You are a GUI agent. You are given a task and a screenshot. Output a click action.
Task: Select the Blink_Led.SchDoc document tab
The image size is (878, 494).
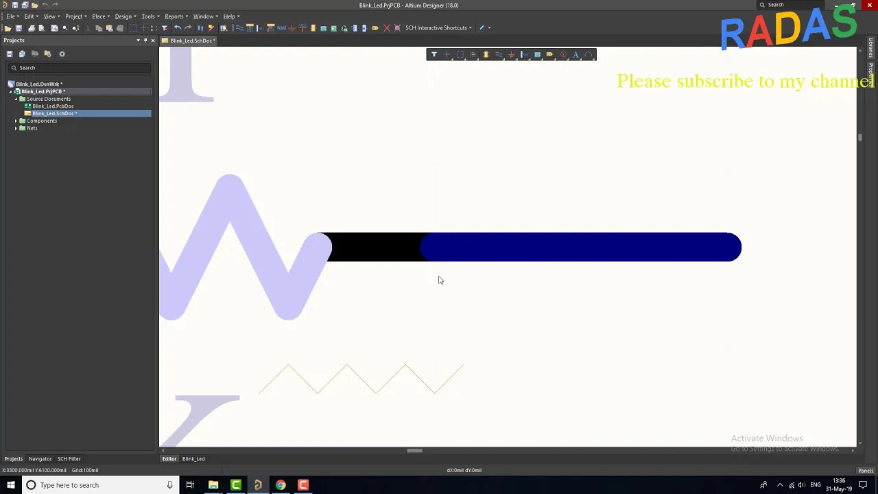[189, 40]
